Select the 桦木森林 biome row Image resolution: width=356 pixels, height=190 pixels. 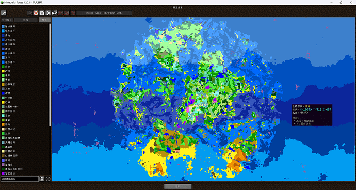pos(25,111)
